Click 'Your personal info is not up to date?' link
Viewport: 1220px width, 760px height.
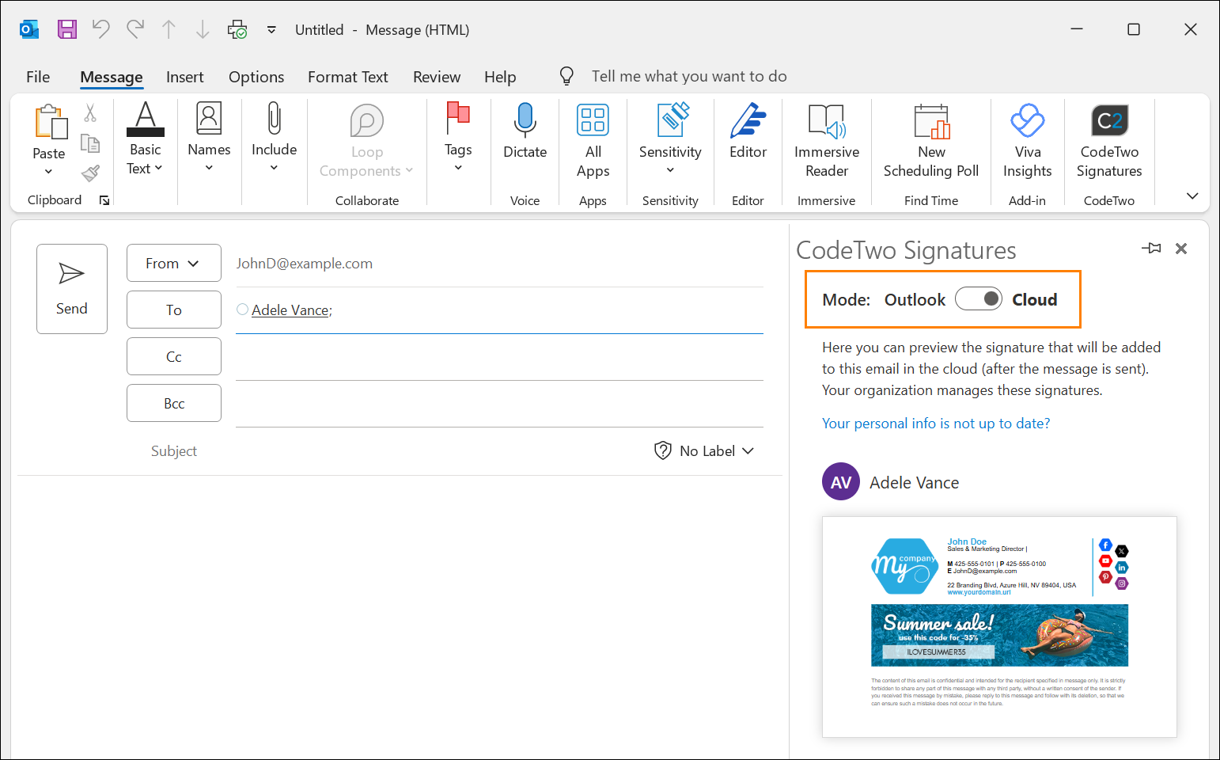936,424
